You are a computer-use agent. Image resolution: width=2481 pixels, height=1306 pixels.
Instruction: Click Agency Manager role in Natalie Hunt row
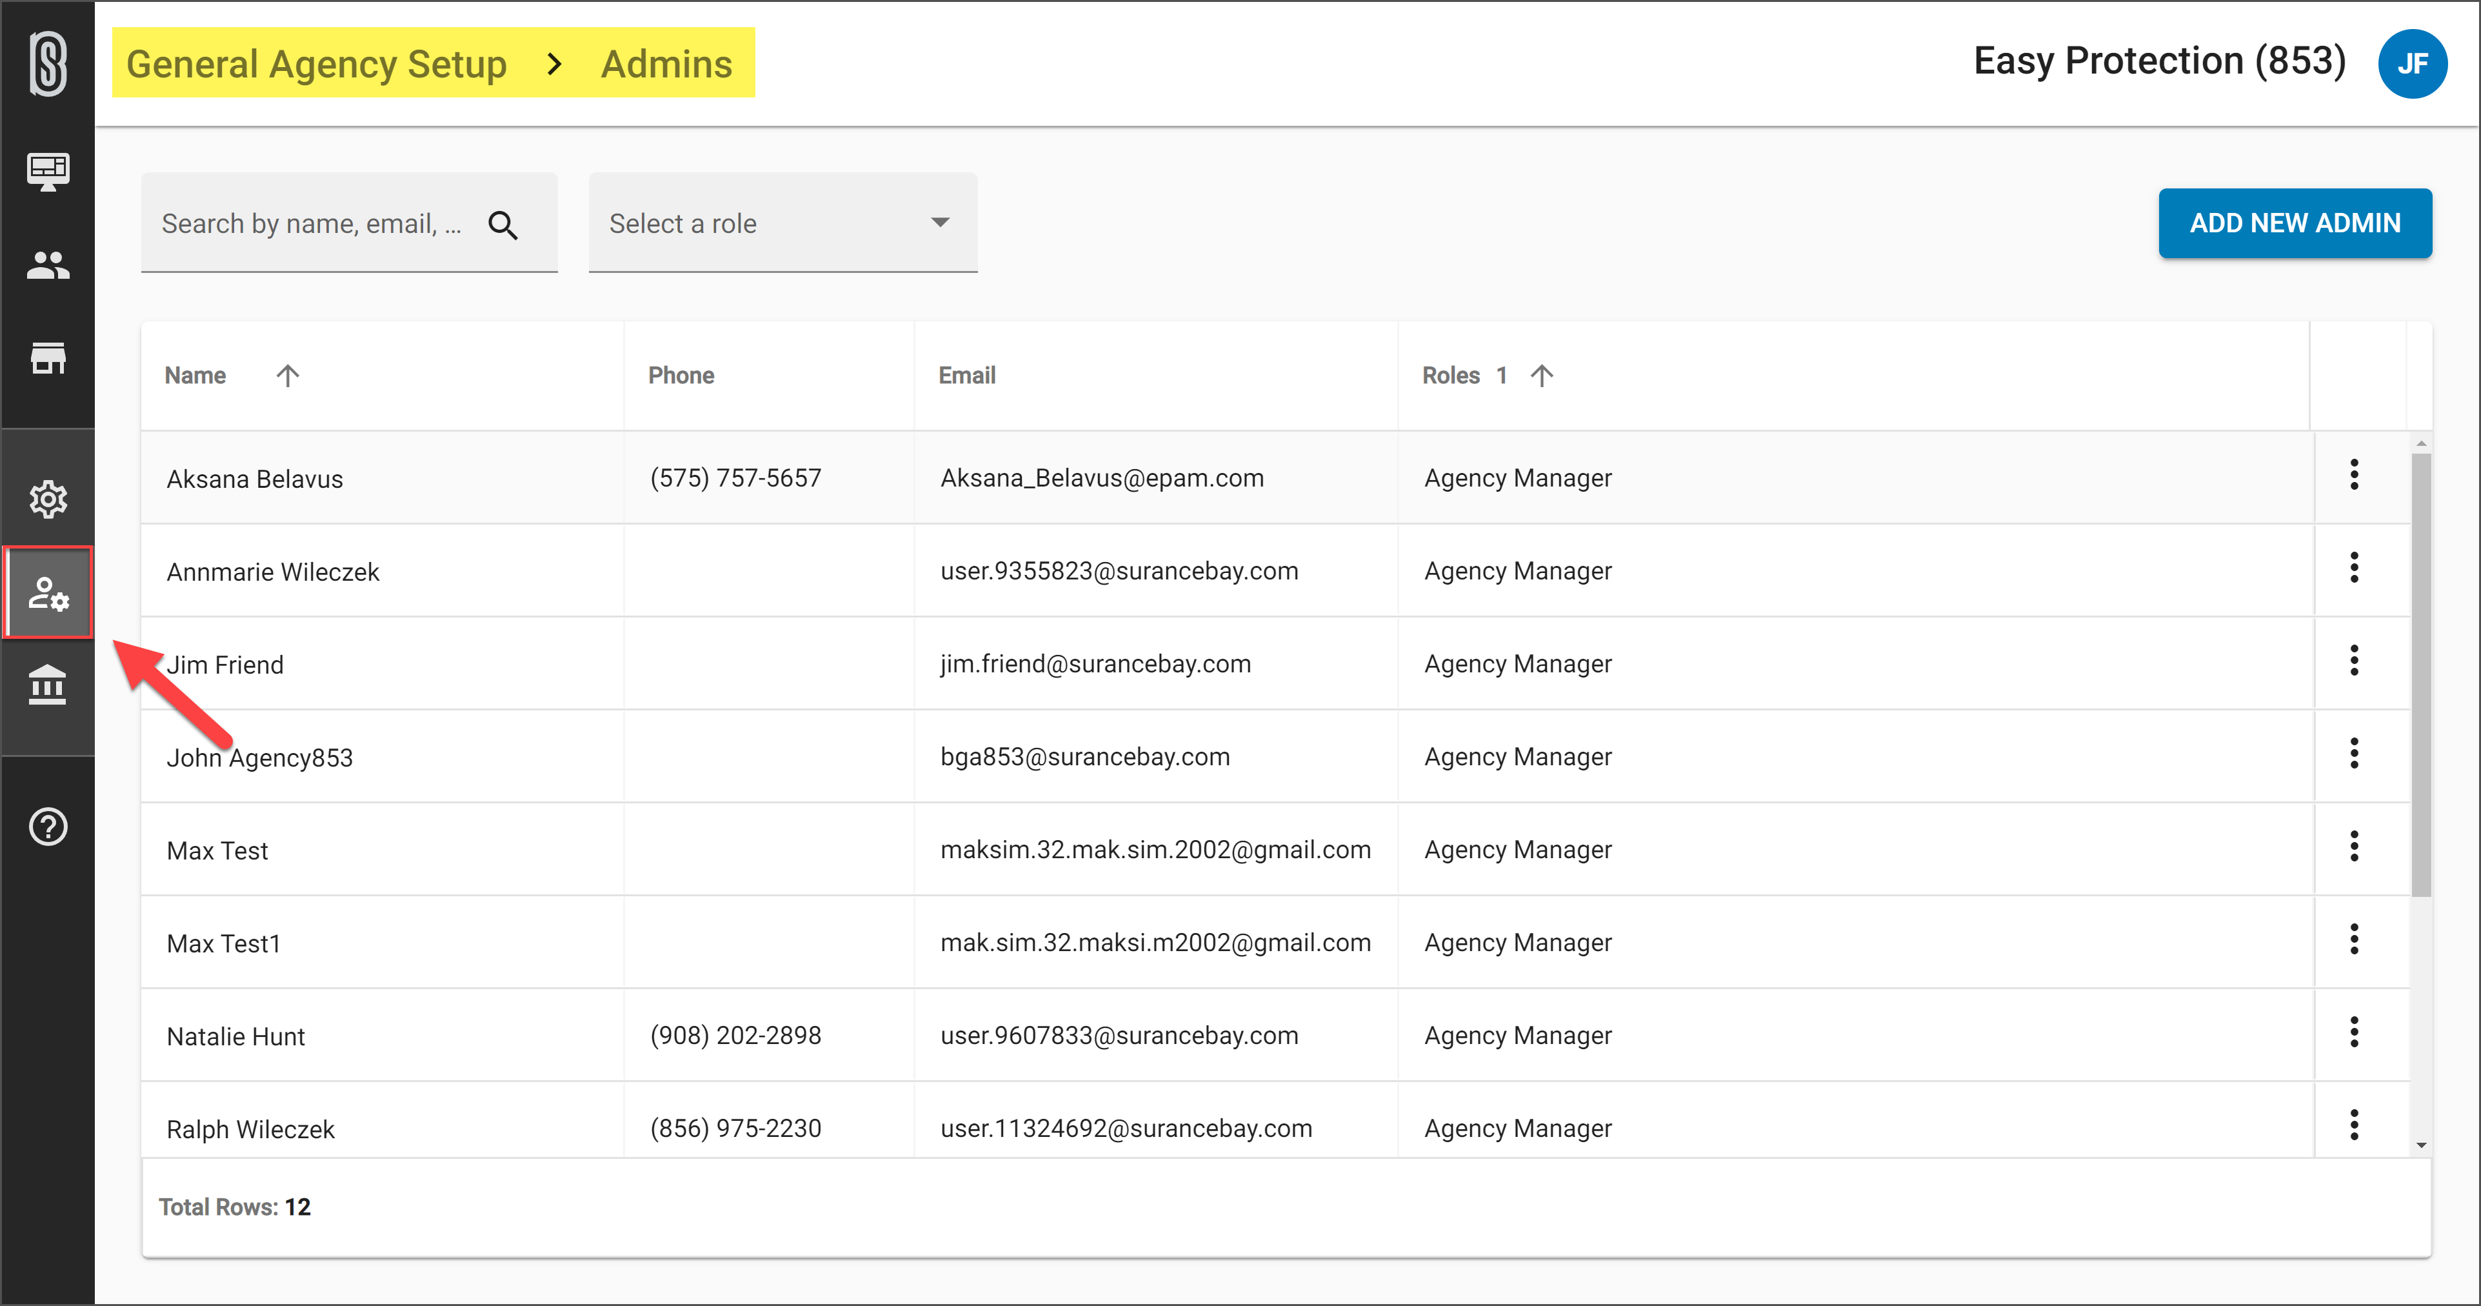(x=1518, y=1036)
